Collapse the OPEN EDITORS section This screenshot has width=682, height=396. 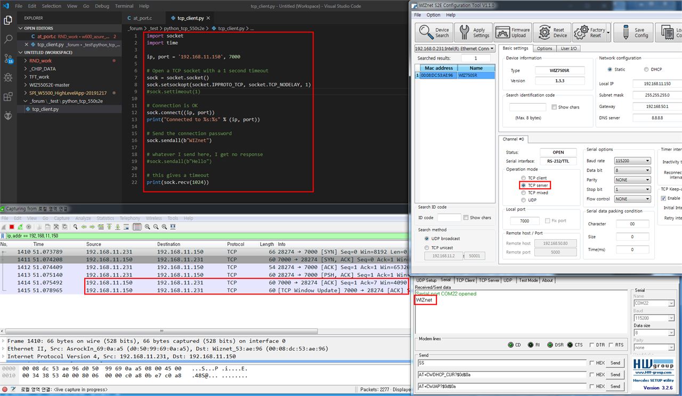(x=69, y=28)
